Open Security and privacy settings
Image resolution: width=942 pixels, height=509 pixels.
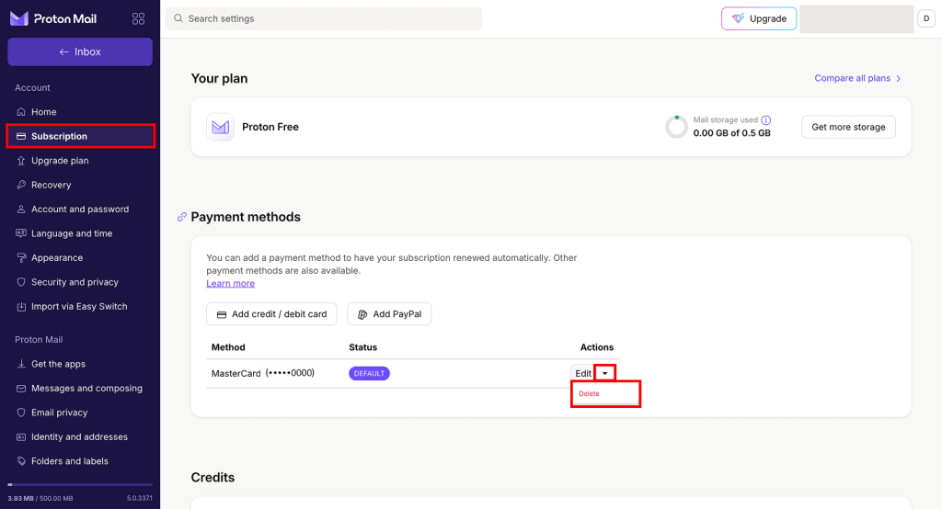pos(75,282)
